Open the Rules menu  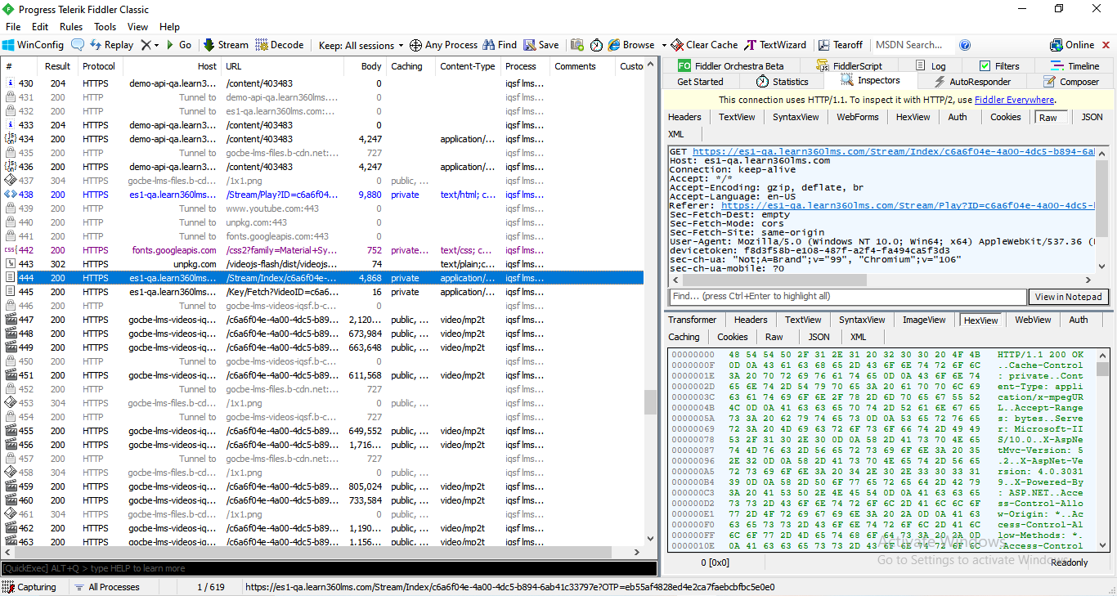[71, 27]
